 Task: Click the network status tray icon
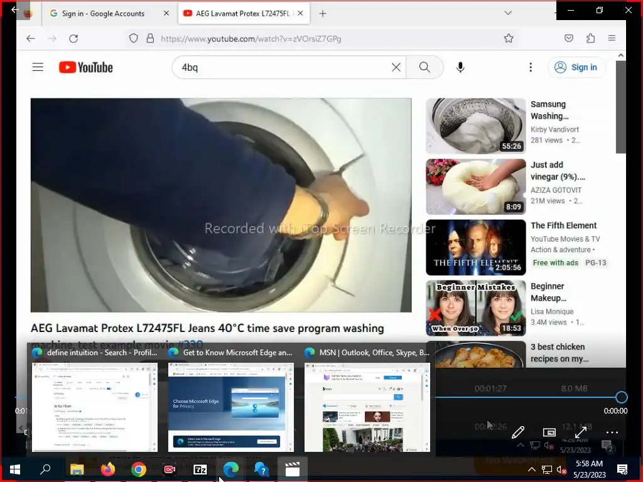tap(547, 469)
